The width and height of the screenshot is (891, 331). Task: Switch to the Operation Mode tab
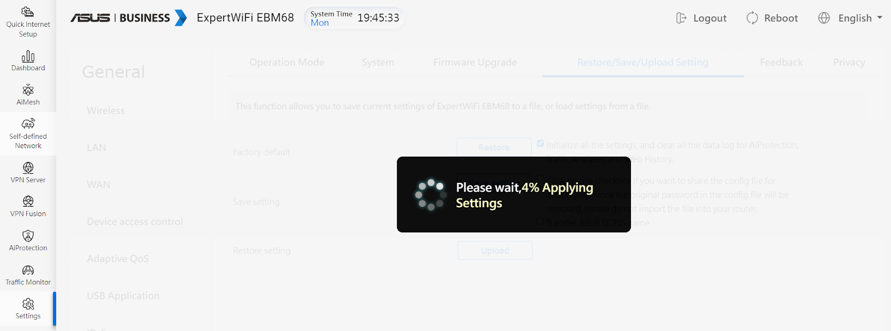287,62
